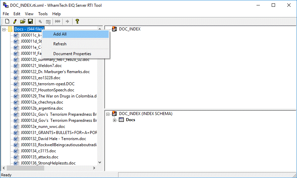Click the triple-arrow toolbar icon

[x=58, y=21]
